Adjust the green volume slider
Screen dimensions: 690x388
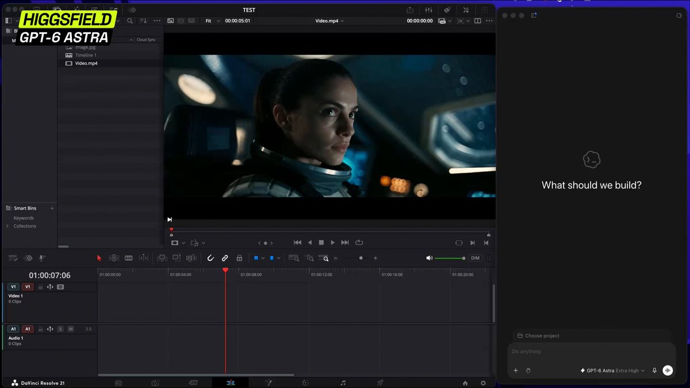coord(450,258)
